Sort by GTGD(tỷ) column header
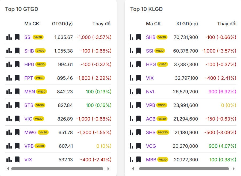The width and height of the screenshot is (241, 176). coord(62,24)
